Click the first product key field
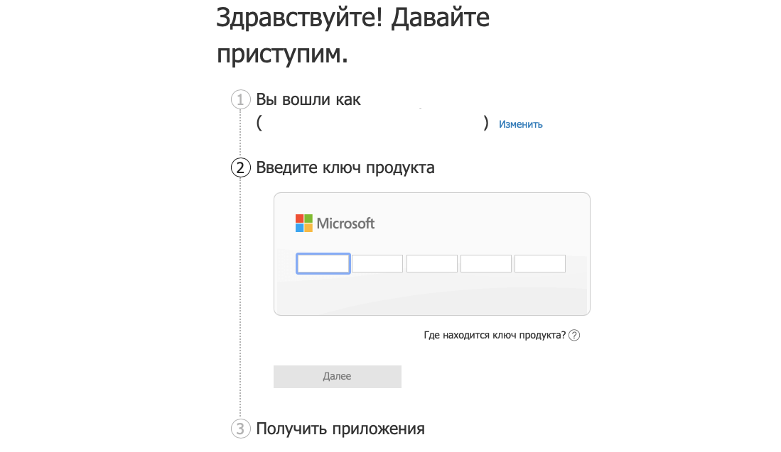 click(323, 263)
